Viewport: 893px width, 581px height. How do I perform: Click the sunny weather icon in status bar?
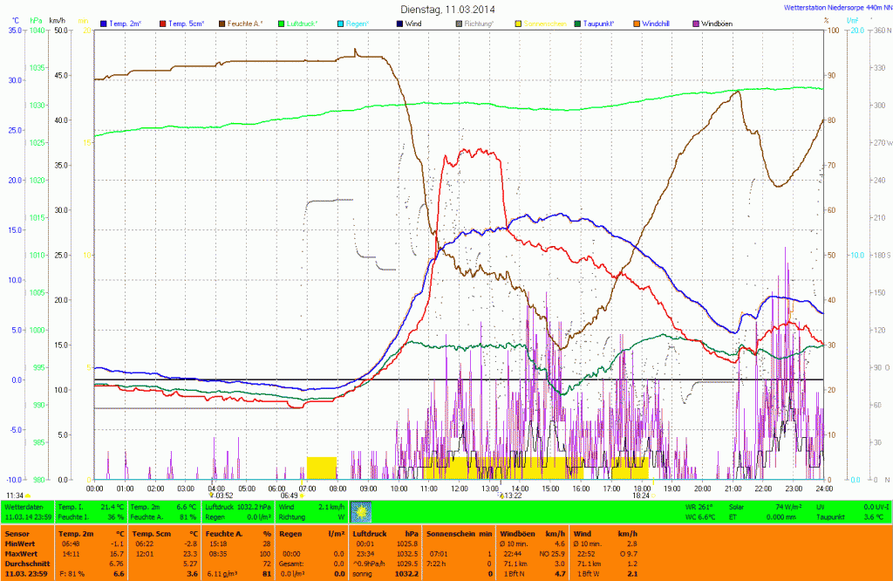[361, 512]
